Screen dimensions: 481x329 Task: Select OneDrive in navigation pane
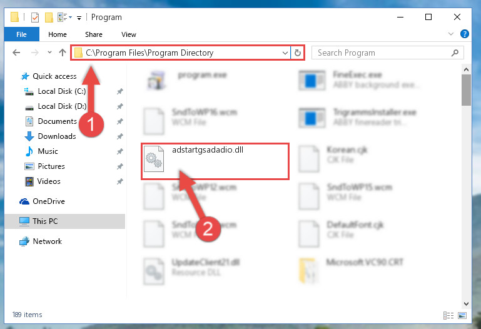(48, 201)
